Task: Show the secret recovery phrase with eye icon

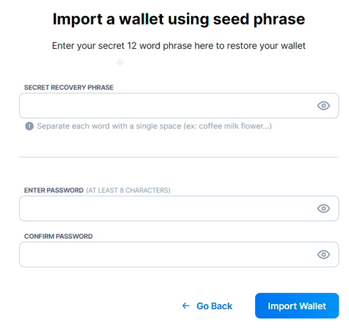Action: click(x=323, y=105)
